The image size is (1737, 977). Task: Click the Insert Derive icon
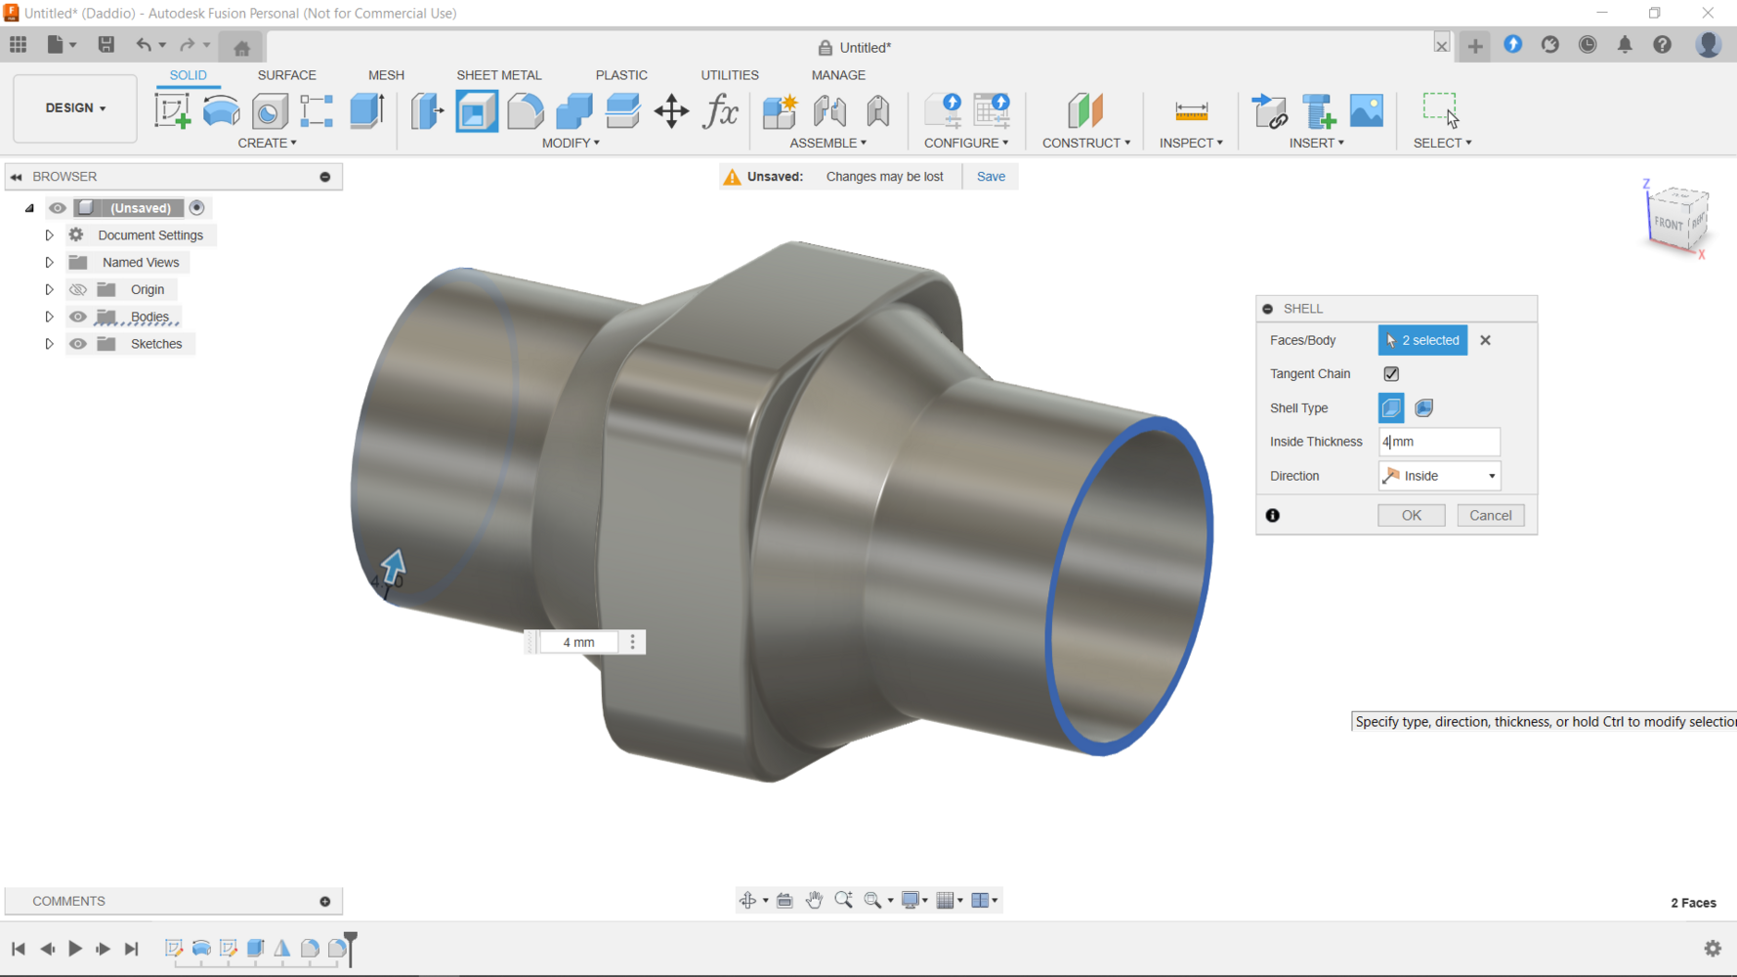point(1269,110)
